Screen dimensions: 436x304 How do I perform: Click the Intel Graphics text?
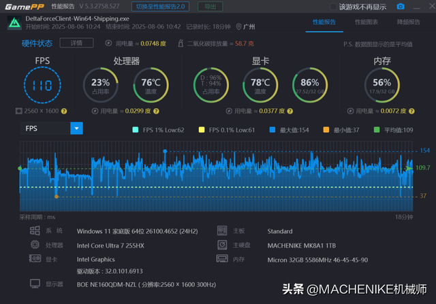[95, 259]
